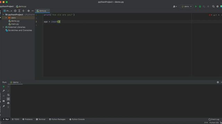Image resolution: width=222 pixels, height=124 pixels.
Task: Close the demo.py editor tab
Action: pyautogui.click(x=48, y=11)
